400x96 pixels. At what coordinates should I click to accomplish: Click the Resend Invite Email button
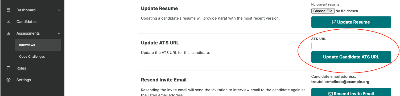(351, 92)
